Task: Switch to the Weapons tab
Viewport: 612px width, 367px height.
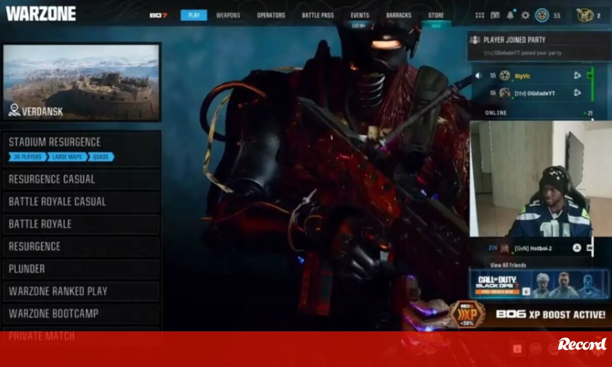Action: click(228, 15)
